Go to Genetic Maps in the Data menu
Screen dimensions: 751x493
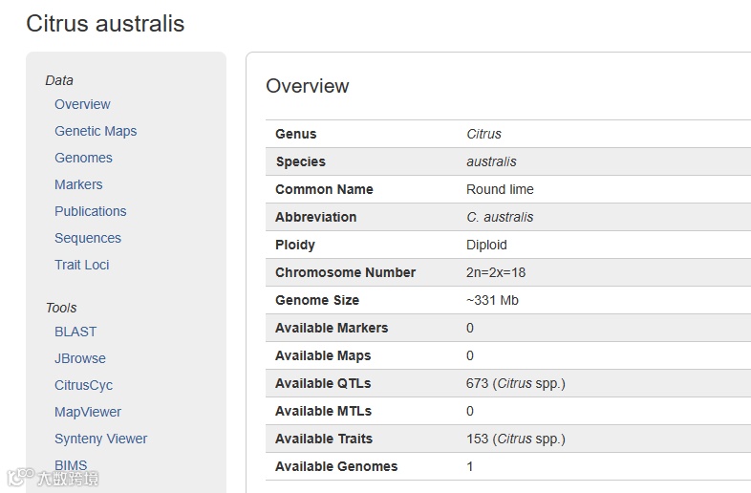click(96, 131)
